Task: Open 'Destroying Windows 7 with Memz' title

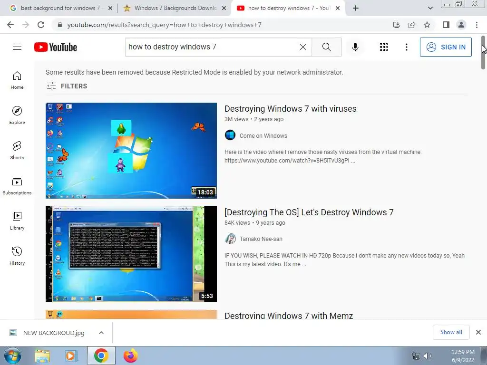Action: pos(289,316)
